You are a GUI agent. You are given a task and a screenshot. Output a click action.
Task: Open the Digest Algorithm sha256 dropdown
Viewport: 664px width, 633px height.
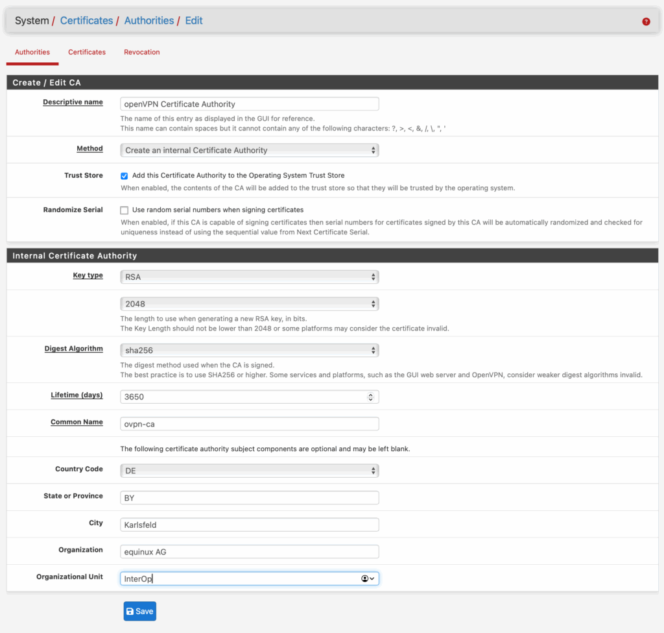[249, 351]
